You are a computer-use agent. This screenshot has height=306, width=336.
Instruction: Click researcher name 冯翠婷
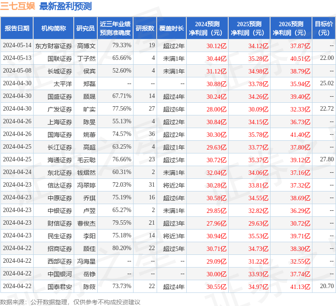pyautogui.click(x=86, y=185)
